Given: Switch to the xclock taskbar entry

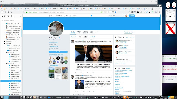Looking at the screenshot, I should click(97, 97).
